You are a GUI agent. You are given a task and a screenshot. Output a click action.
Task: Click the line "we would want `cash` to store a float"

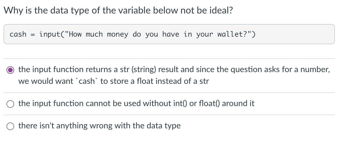[114, 81]
